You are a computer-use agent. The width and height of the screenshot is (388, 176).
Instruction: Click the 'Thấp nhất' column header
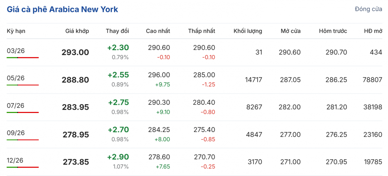pos(201,31)
